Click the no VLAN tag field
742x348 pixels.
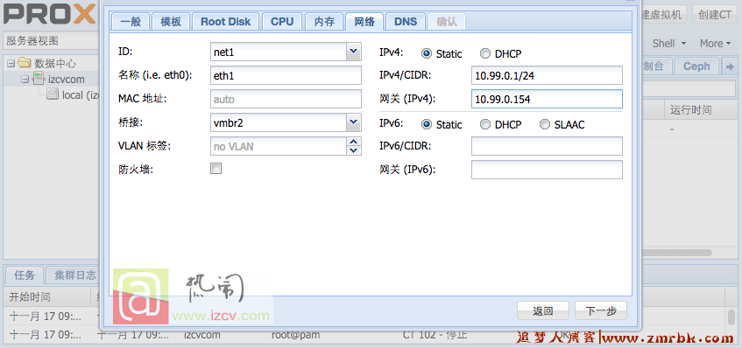279,146
